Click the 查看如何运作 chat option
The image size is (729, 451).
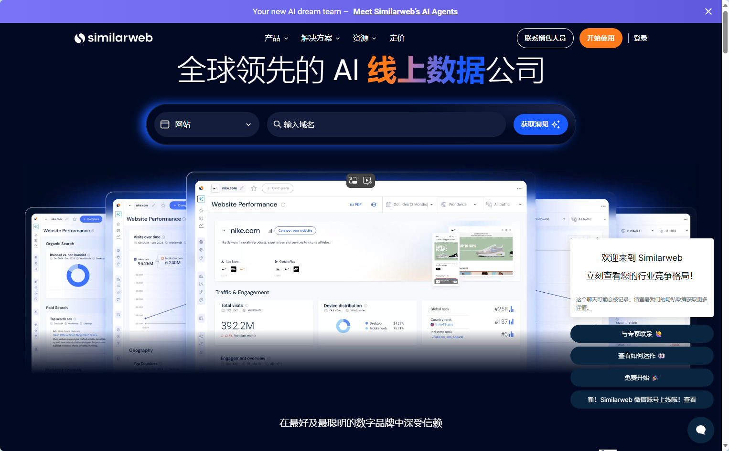tap(642, 356)
